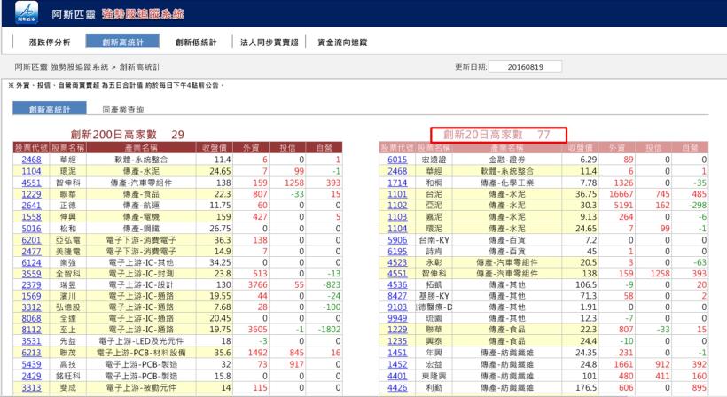Click the 投信 header in 200日 table

tap(287, 148)
